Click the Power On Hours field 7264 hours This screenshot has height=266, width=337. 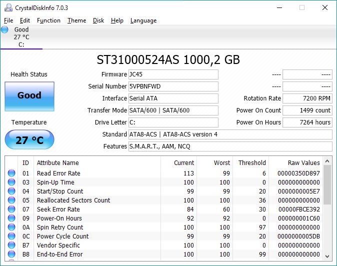[x=307, y=122]
